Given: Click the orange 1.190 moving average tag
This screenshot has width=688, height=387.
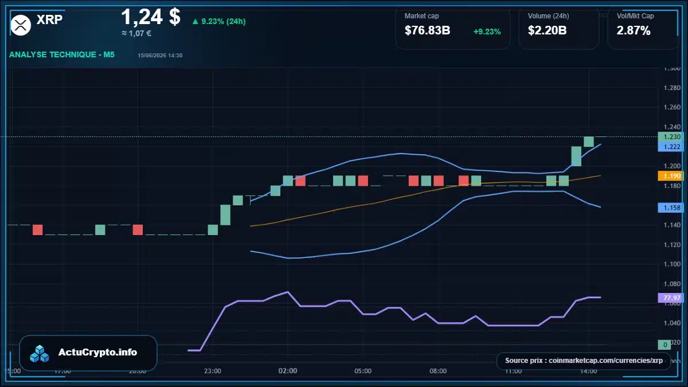Looking at the screenshot, I should pyautogui.click(x=670, y=176).
